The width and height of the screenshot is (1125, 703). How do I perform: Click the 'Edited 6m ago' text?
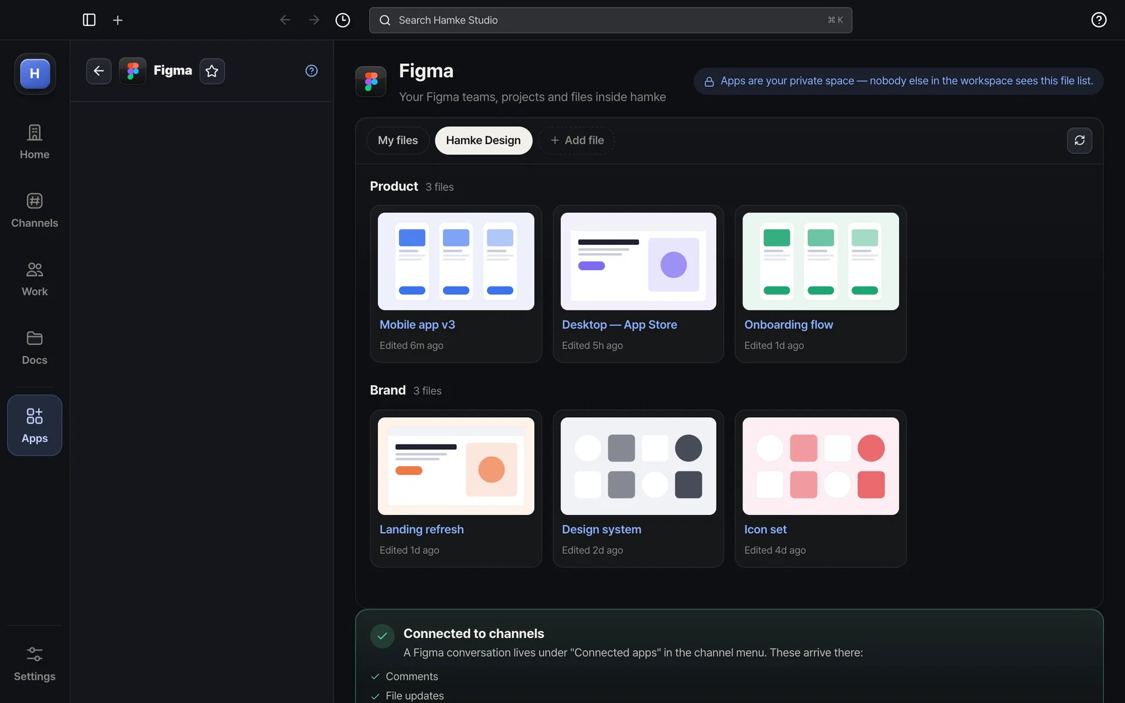(411, 346)
